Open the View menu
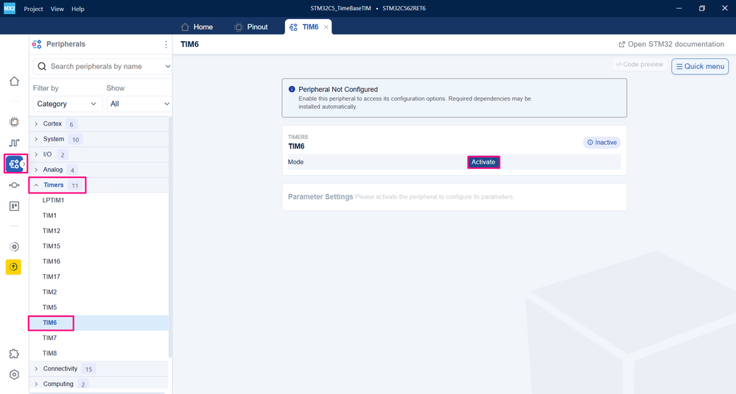Screen dimensions: 736x394 tap(57, 9)
